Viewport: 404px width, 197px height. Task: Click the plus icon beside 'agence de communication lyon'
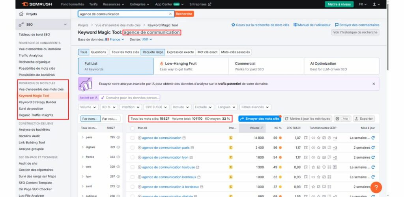coord(140,157)
